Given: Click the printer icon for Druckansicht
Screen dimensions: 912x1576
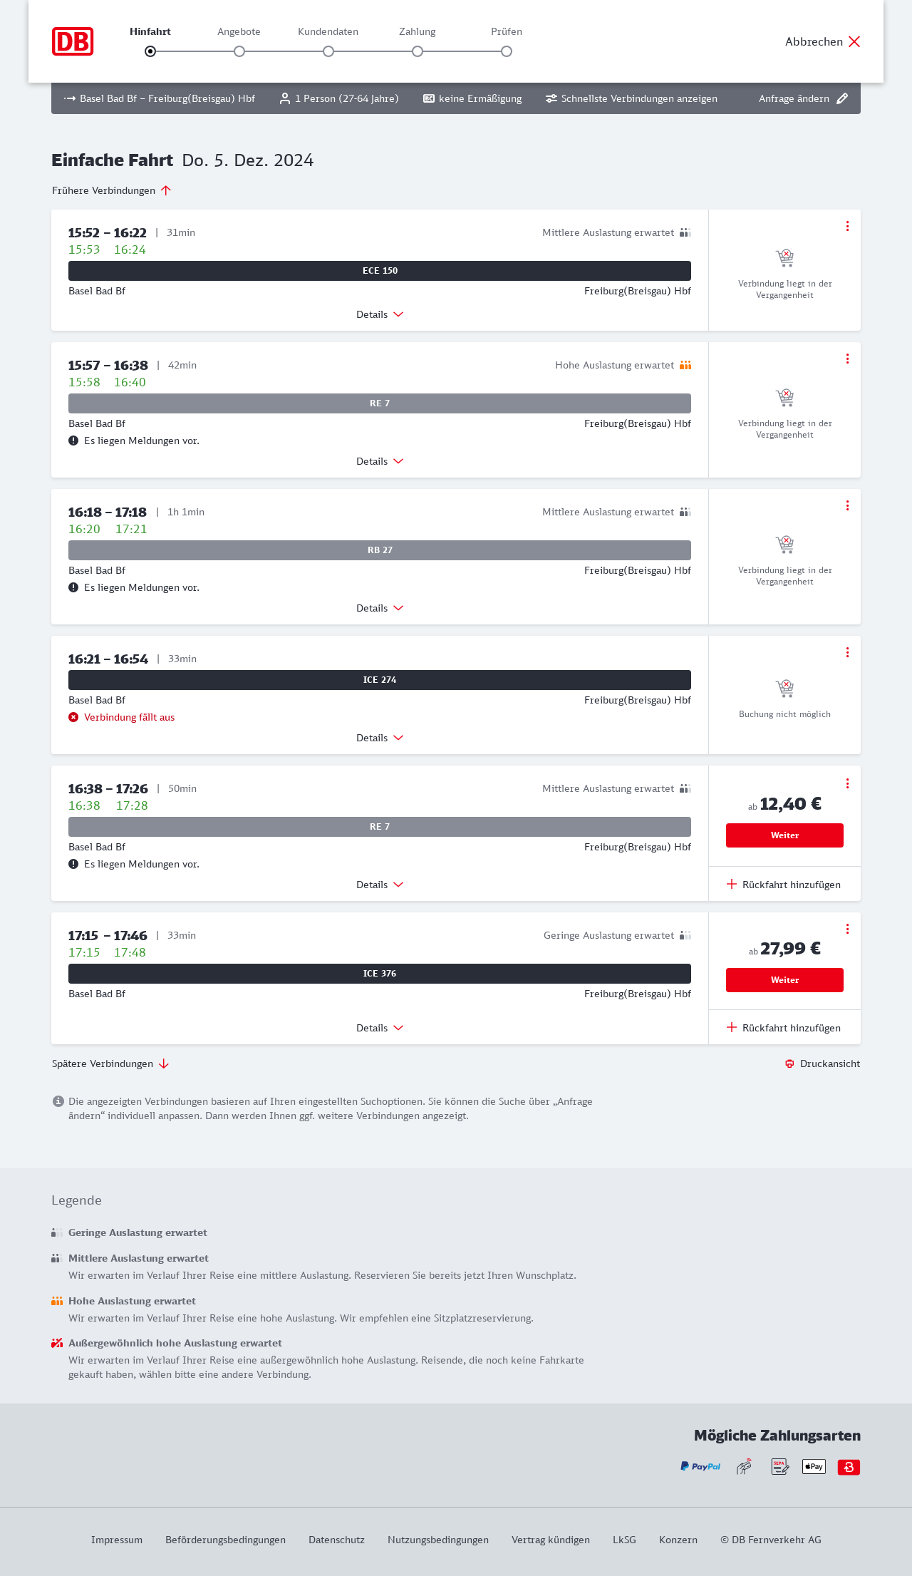Looking at the screenshot, I should tap(789, 1063).
